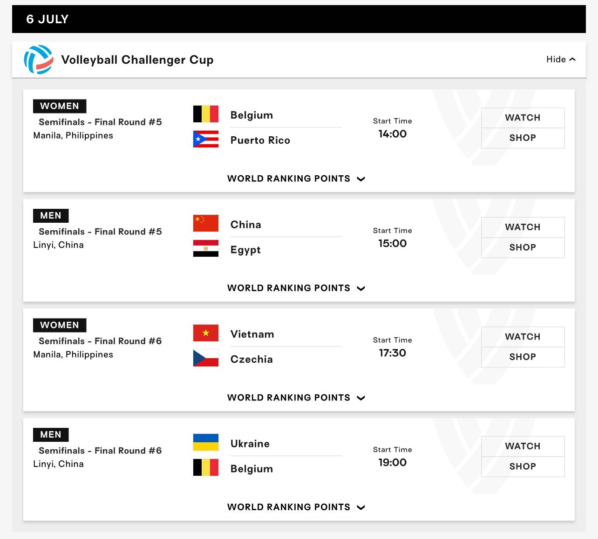Collapse section using the Hide toggle

pos(561,60)
